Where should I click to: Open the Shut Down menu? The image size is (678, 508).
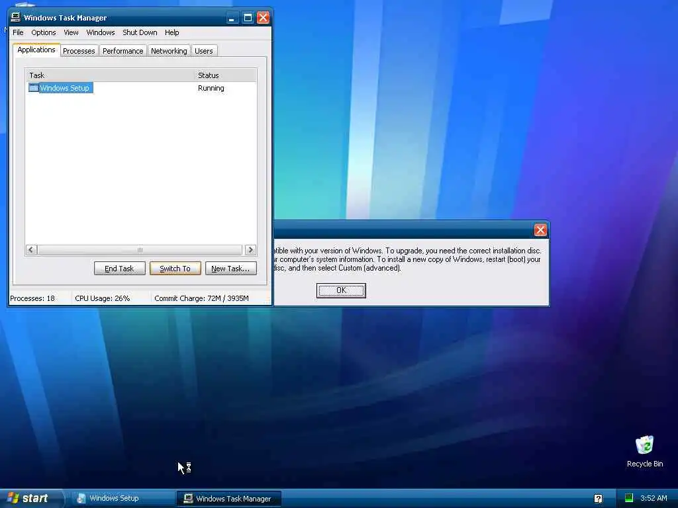[140, 32]
